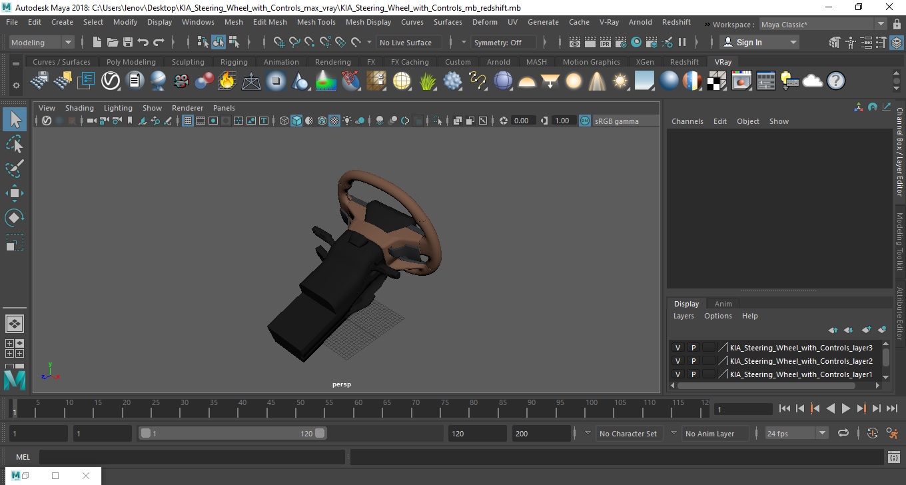Toggle viewport grid display icon
Viewport: 906px width, 485px height.
click(x=188, y=121)
